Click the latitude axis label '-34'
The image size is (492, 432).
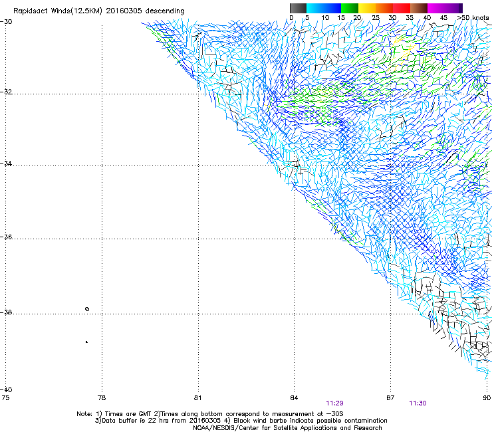tap(6, 163)
